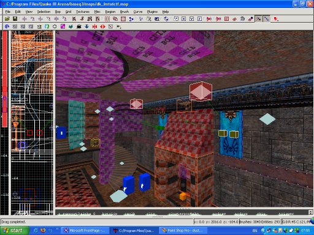Click the put caps on patch icon
This screenshot has width=314, height=235.
click(x=251, y=19)
